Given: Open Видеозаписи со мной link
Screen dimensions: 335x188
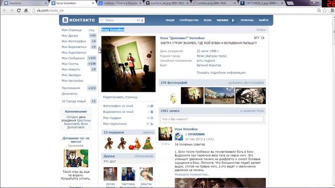Looking at the screenshot, I should [118, 112].
